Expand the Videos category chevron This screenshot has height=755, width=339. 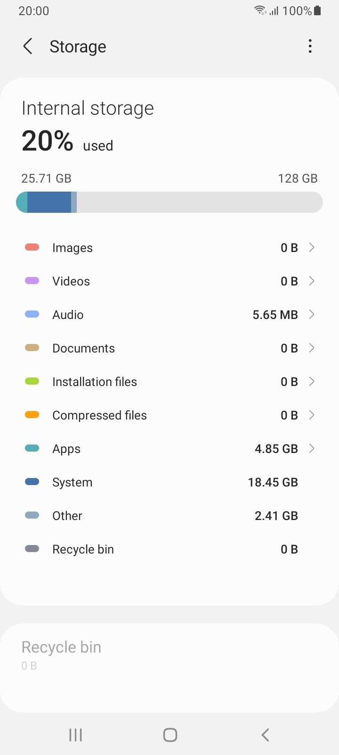click(311, 281)
